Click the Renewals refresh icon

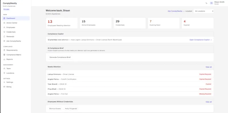click(x=4, y=36)
